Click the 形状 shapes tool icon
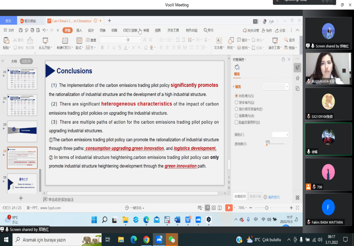Viewport: 354px width, 246px height. [x=231, y=41]
